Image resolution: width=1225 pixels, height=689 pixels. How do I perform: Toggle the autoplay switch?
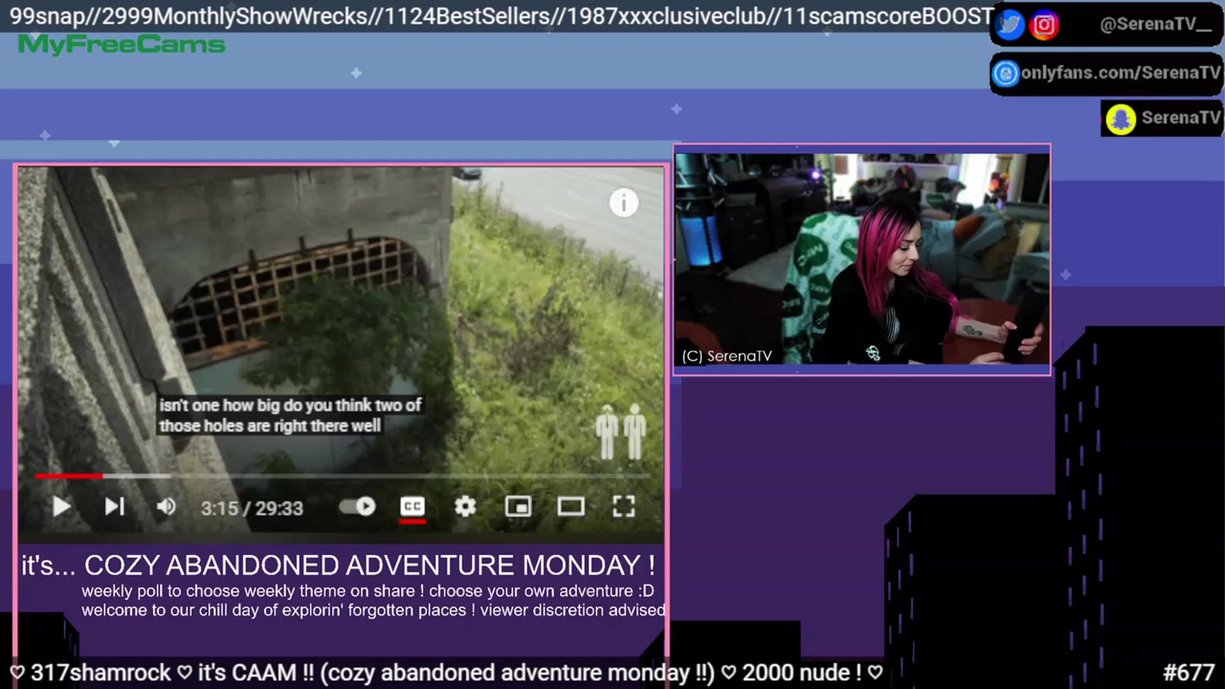pyautogui.click(x=357, y=507)
